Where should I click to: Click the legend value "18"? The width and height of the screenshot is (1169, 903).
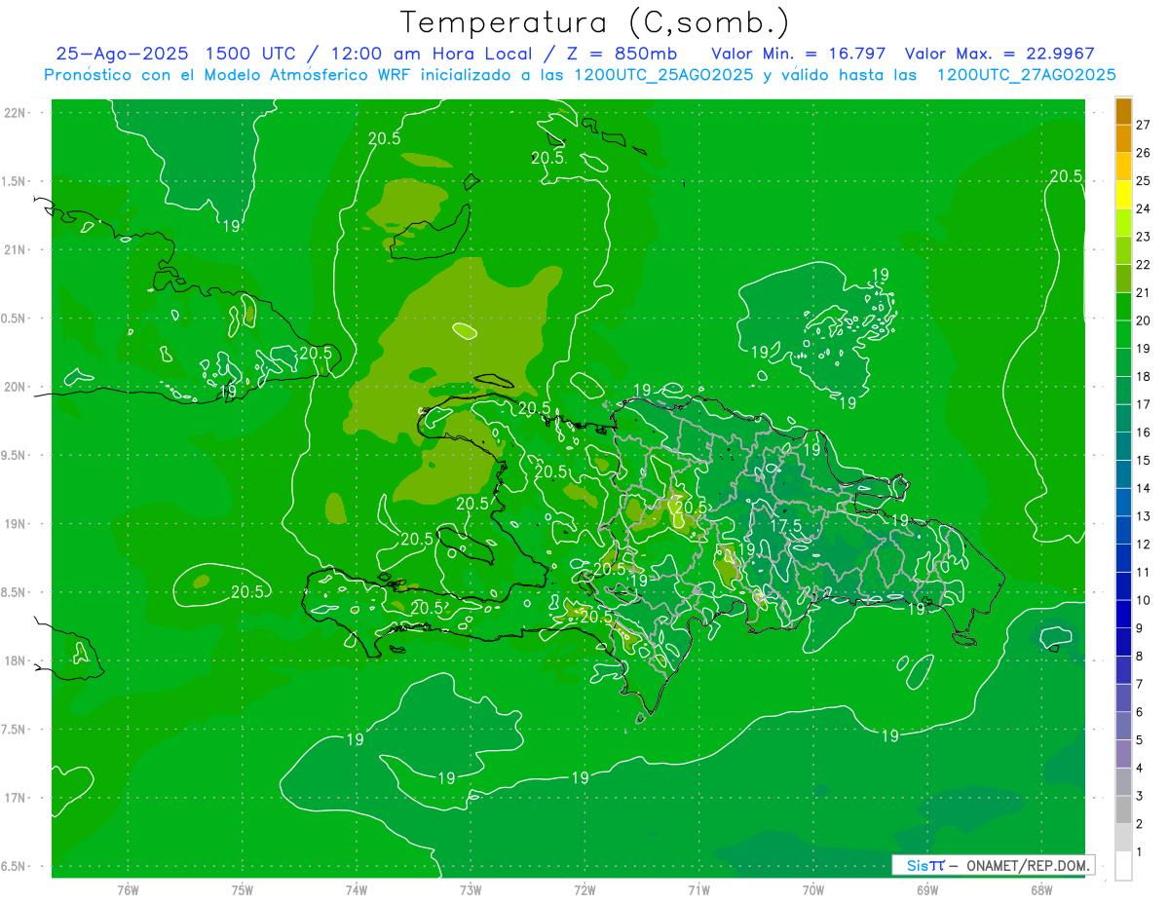pos(1143,376)
